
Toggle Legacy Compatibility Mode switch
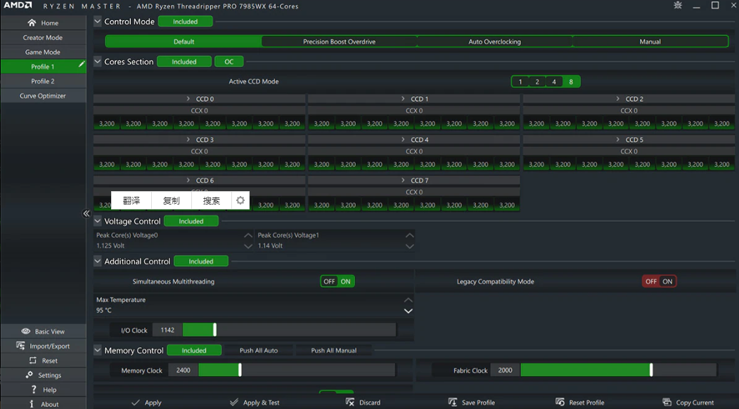tap(659, 281)
